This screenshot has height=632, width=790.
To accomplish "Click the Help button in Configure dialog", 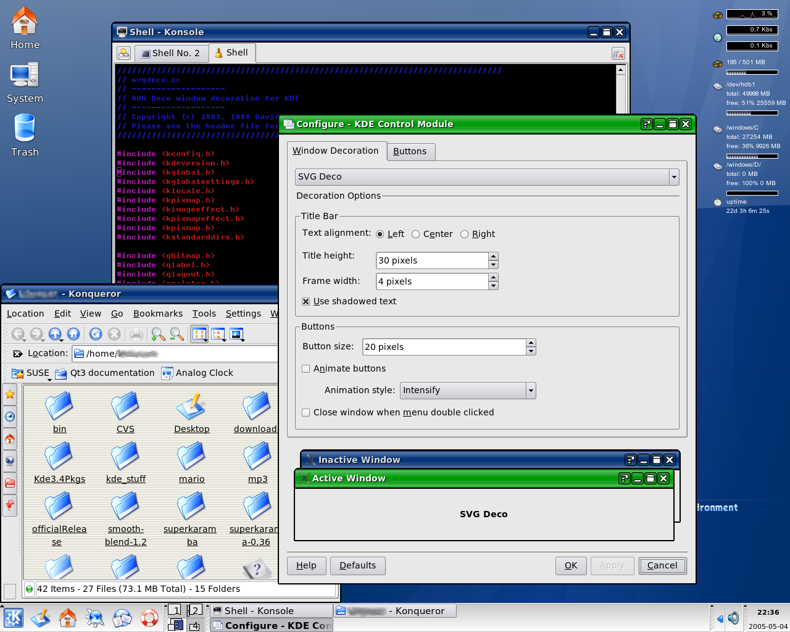I will coord(306,566).
